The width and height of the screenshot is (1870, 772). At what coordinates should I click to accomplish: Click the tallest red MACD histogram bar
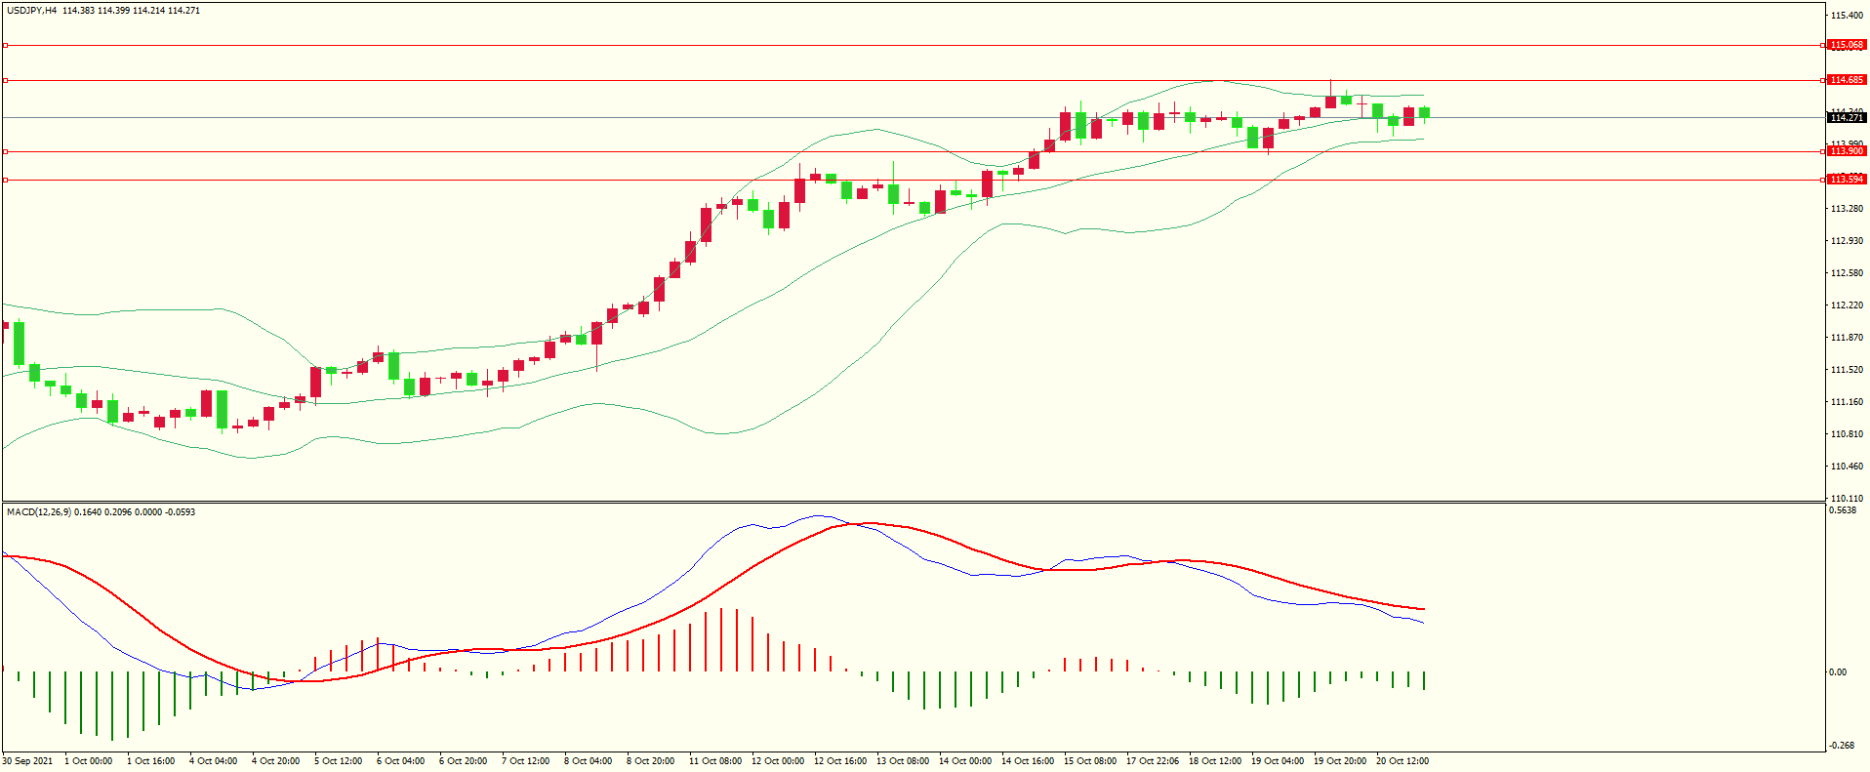720,639
